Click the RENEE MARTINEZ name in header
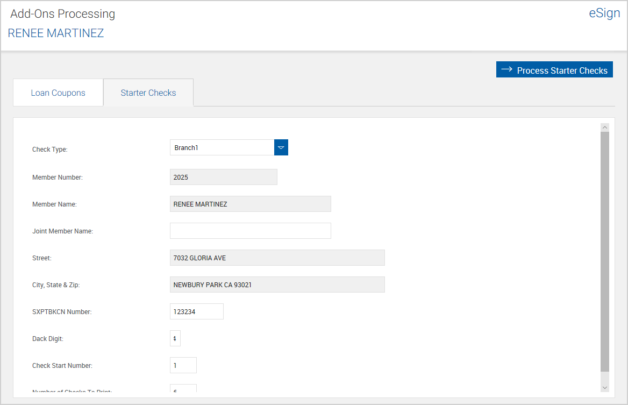The height and width of the screenshot is (405, 628). pyautogui.click(x=56, y=33)
